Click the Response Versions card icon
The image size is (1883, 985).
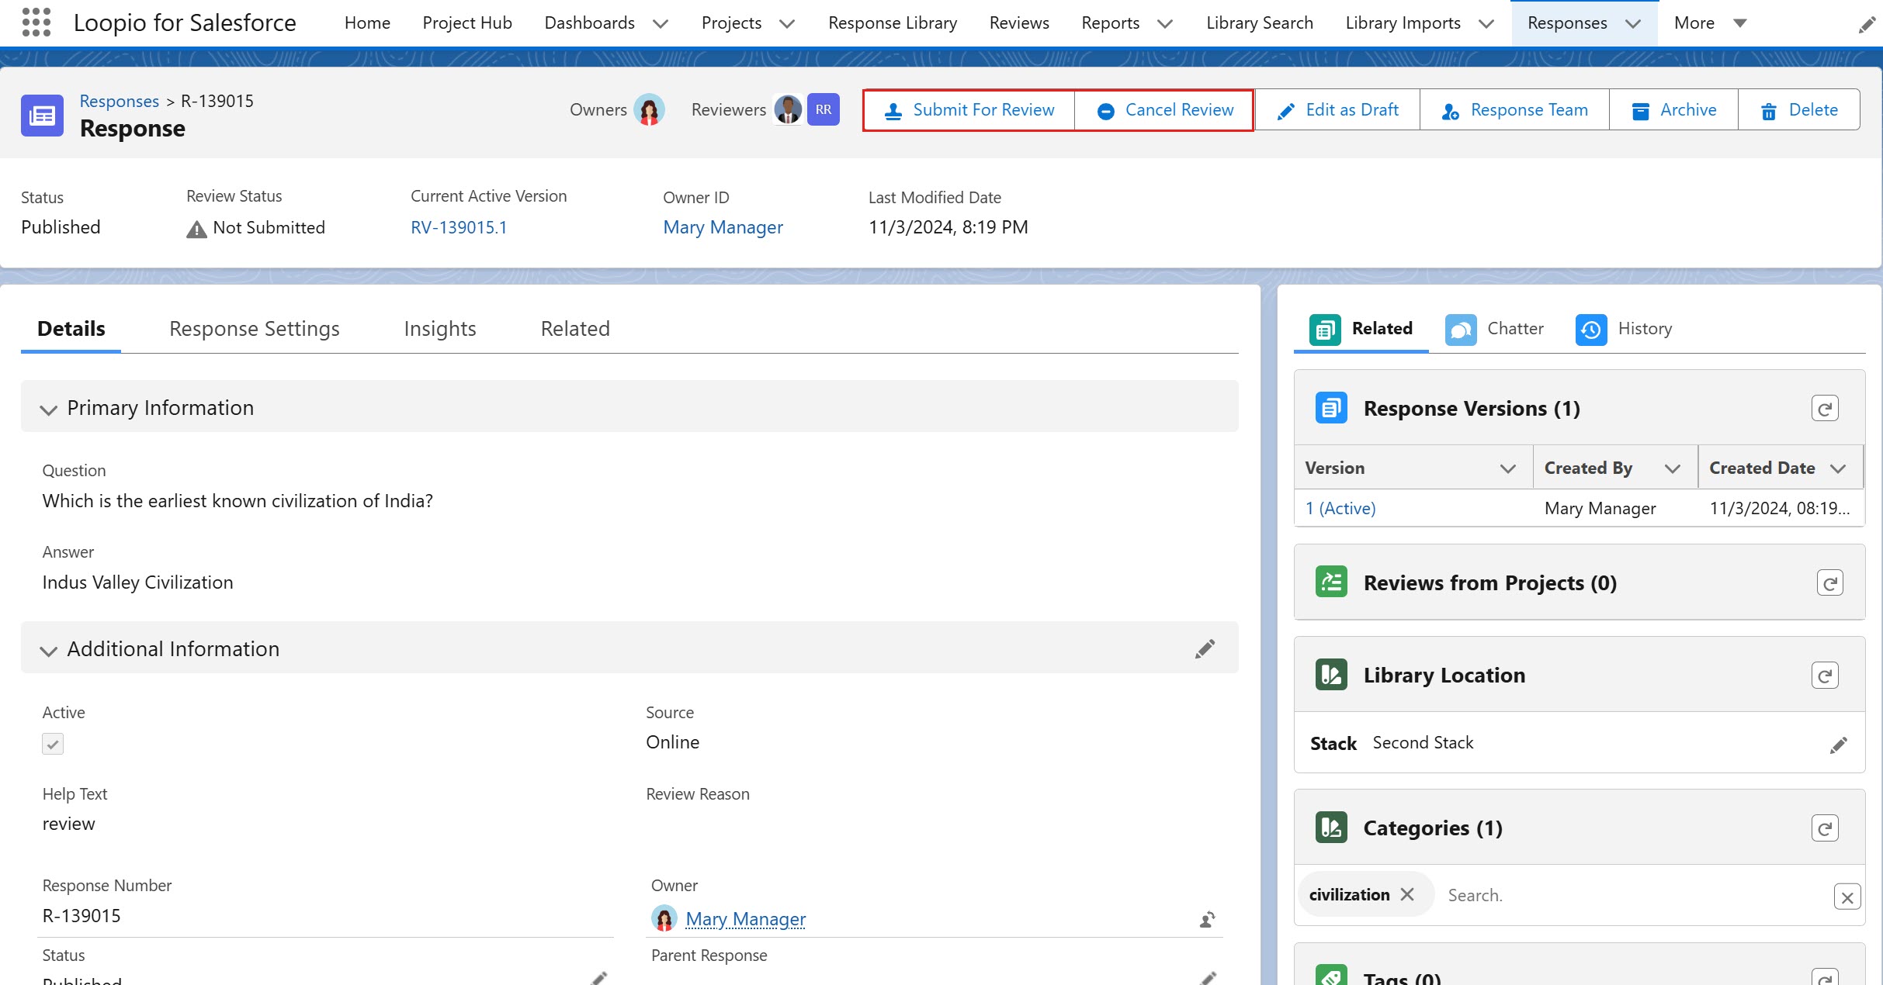1331,408
